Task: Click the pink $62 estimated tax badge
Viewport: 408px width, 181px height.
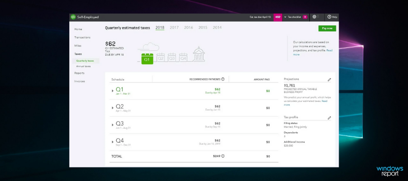Action: pos(278,17)
